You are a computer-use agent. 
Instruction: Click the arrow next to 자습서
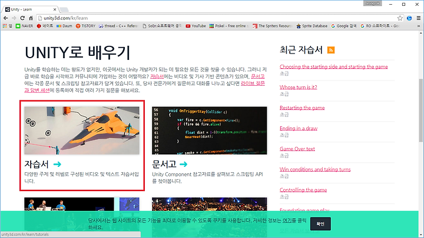coord(57,164)
